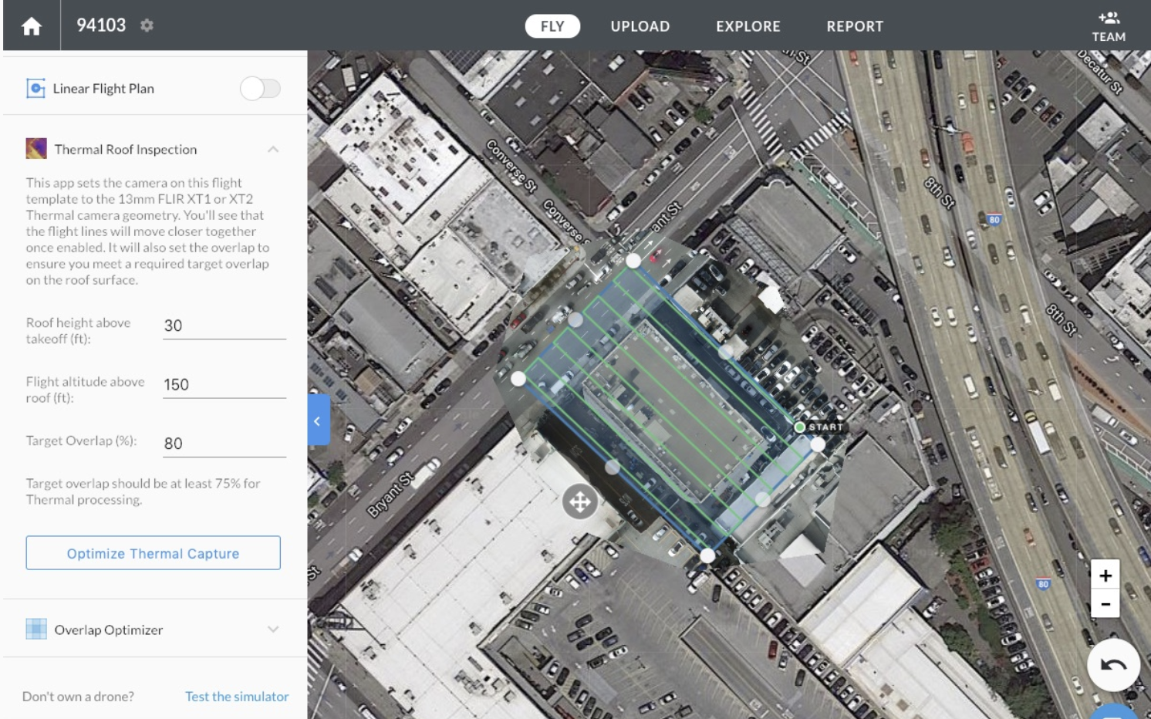Select the right corner vertex near START

tap(818, 444)
